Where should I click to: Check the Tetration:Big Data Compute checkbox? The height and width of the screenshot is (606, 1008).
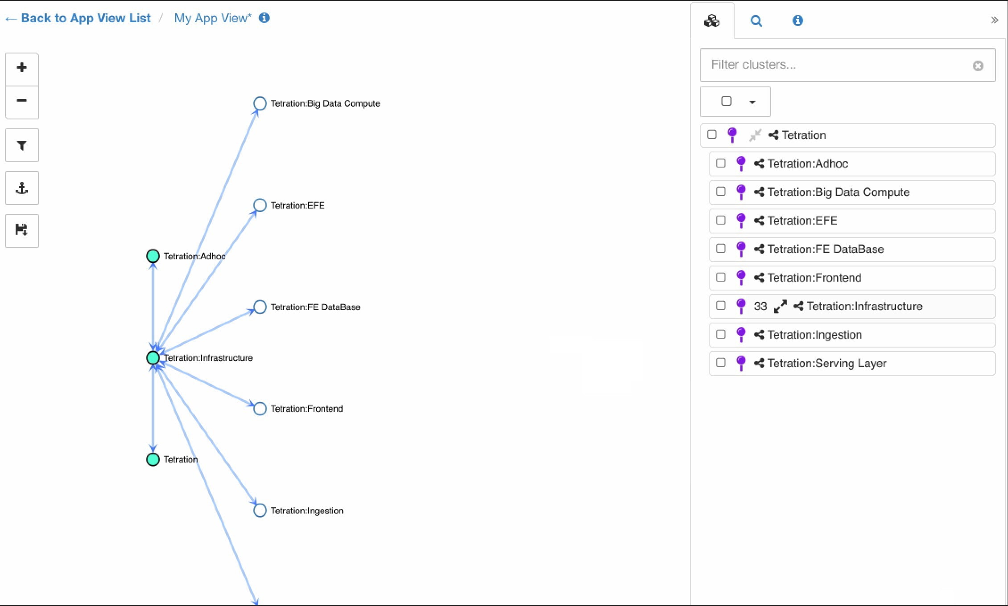click(721, 191)
